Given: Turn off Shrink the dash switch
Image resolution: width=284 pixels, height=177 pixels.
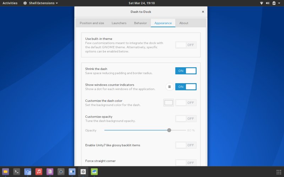Looking at the screenshot, I should coord(186,71).
